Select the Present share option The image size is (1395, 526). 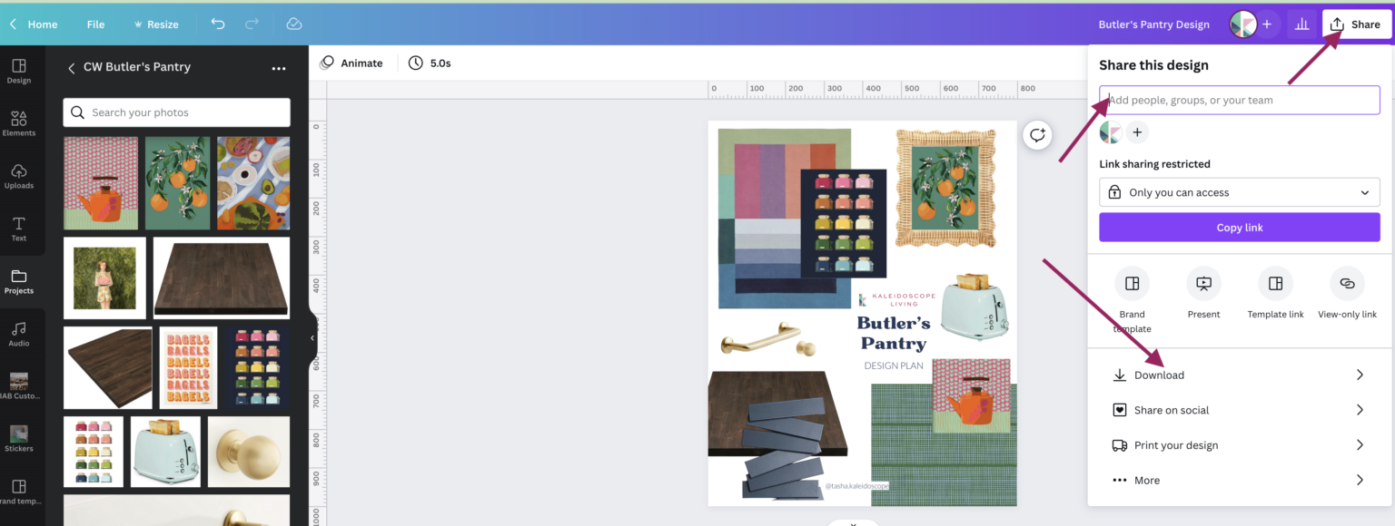[x=1203, y=294]
